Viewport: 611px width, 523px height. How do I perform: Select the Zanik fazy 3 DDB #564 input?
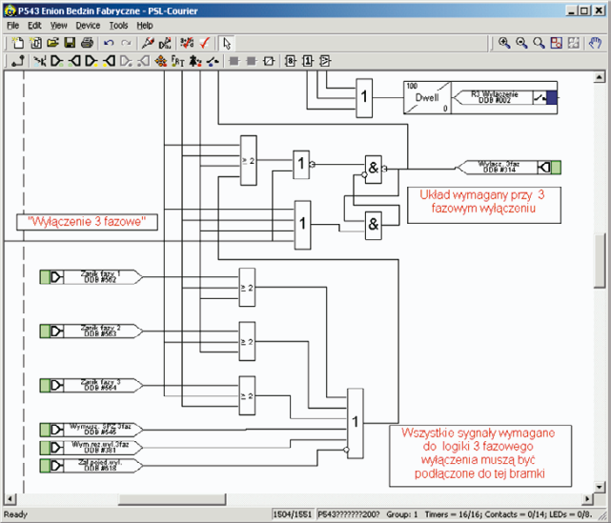pyautogui.click(x=92, y=385)
